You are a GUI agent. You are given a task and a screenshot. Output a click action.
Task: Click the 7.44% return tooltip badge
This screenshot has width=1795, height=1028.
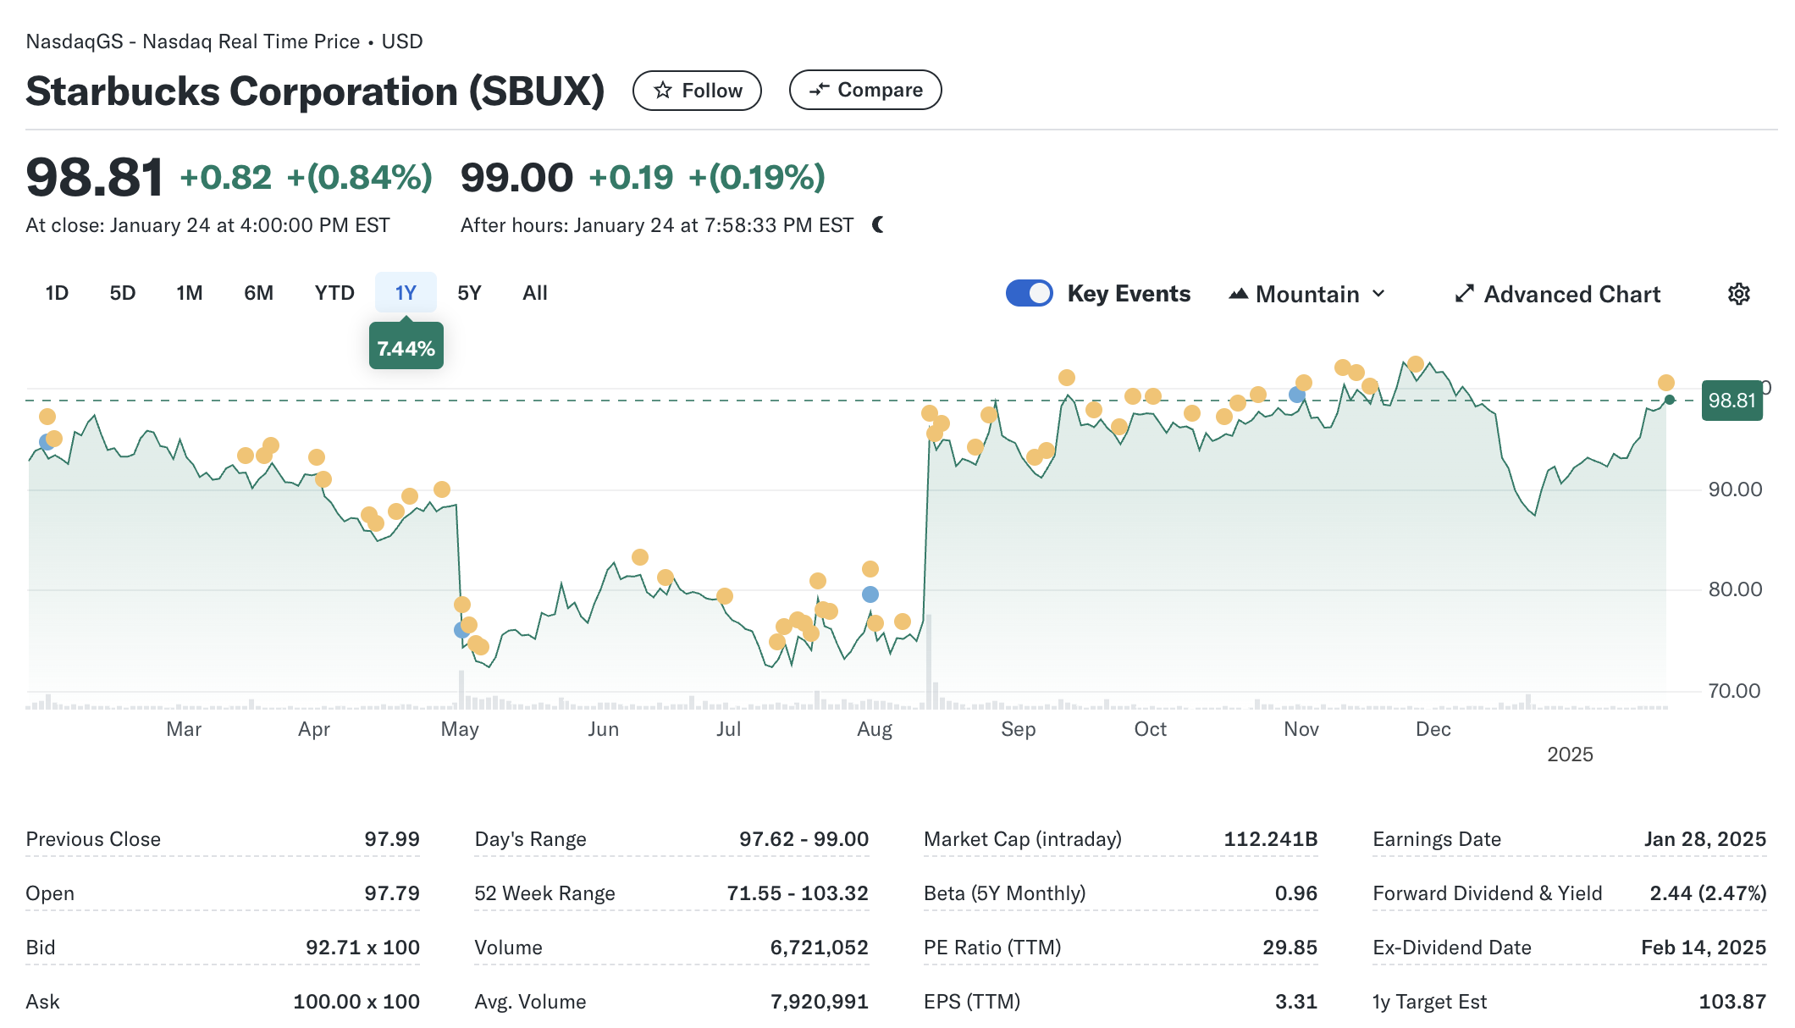pos(406,348)
